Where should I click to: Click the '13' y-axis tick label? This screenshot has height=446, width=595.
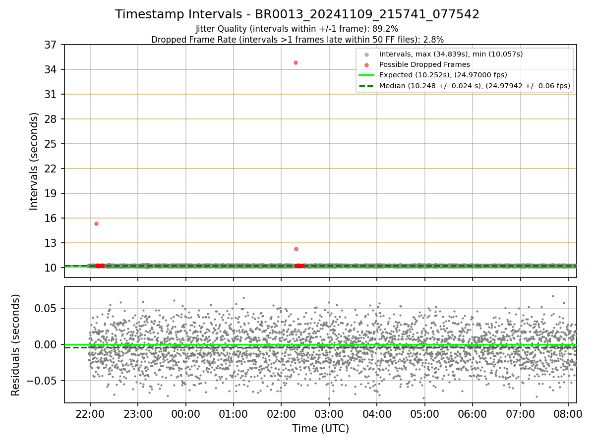coord(51,243)
